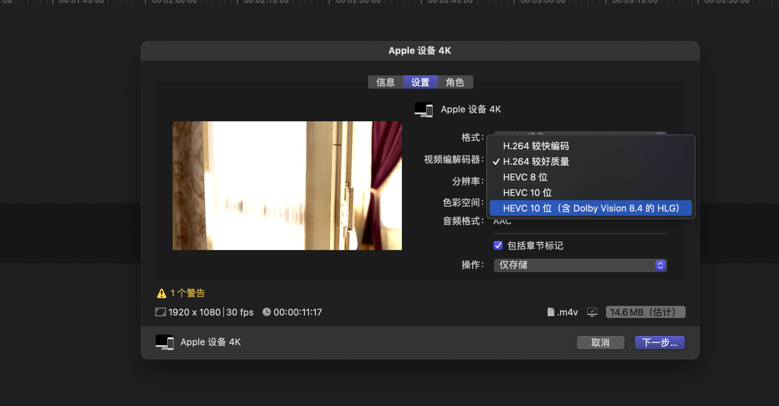779x406 pixels.
Task: Click the Apple 设备 4K device icon in header
Action: point(424,110)
